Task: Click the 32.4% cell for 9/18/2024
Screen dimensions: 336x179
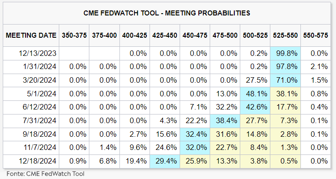Action: tap(195, 134)
